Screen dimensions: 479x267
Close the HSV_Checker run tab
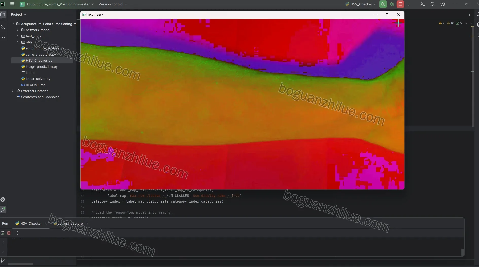click(46, 224)
